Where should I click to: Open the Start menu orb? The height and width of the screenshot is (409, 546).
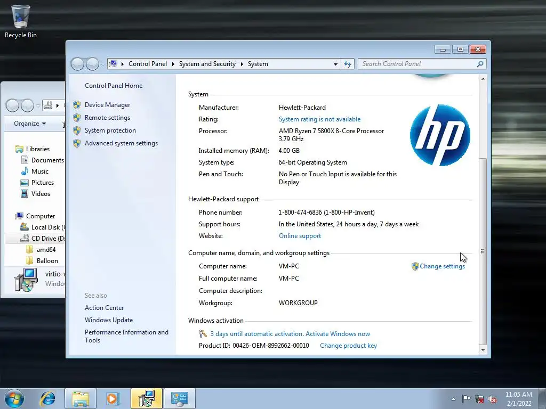coord(14,398)
